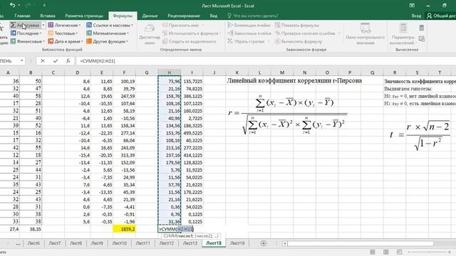Expand the Name Box dropdown
The image size is (456, 256).
tap(22, 60)
